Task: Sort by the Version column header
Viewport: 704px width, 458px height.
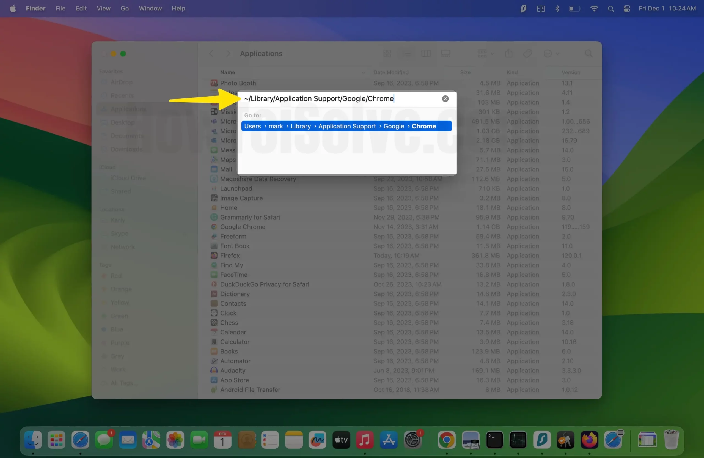Action: click(x=571, y=73)
